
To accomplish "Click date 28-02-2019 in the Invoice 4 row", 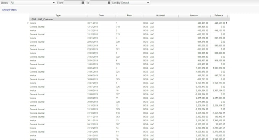I will pyautogui.click(x=93, y=45).
